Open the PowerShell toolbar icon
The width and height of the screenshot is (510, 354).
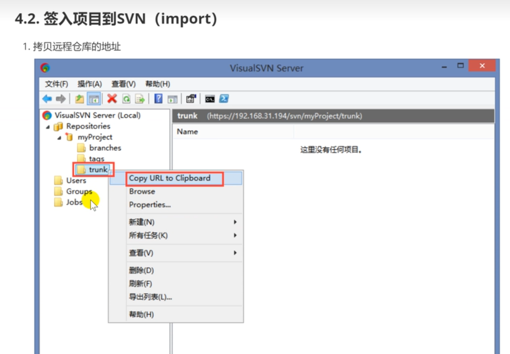point(224,98)
